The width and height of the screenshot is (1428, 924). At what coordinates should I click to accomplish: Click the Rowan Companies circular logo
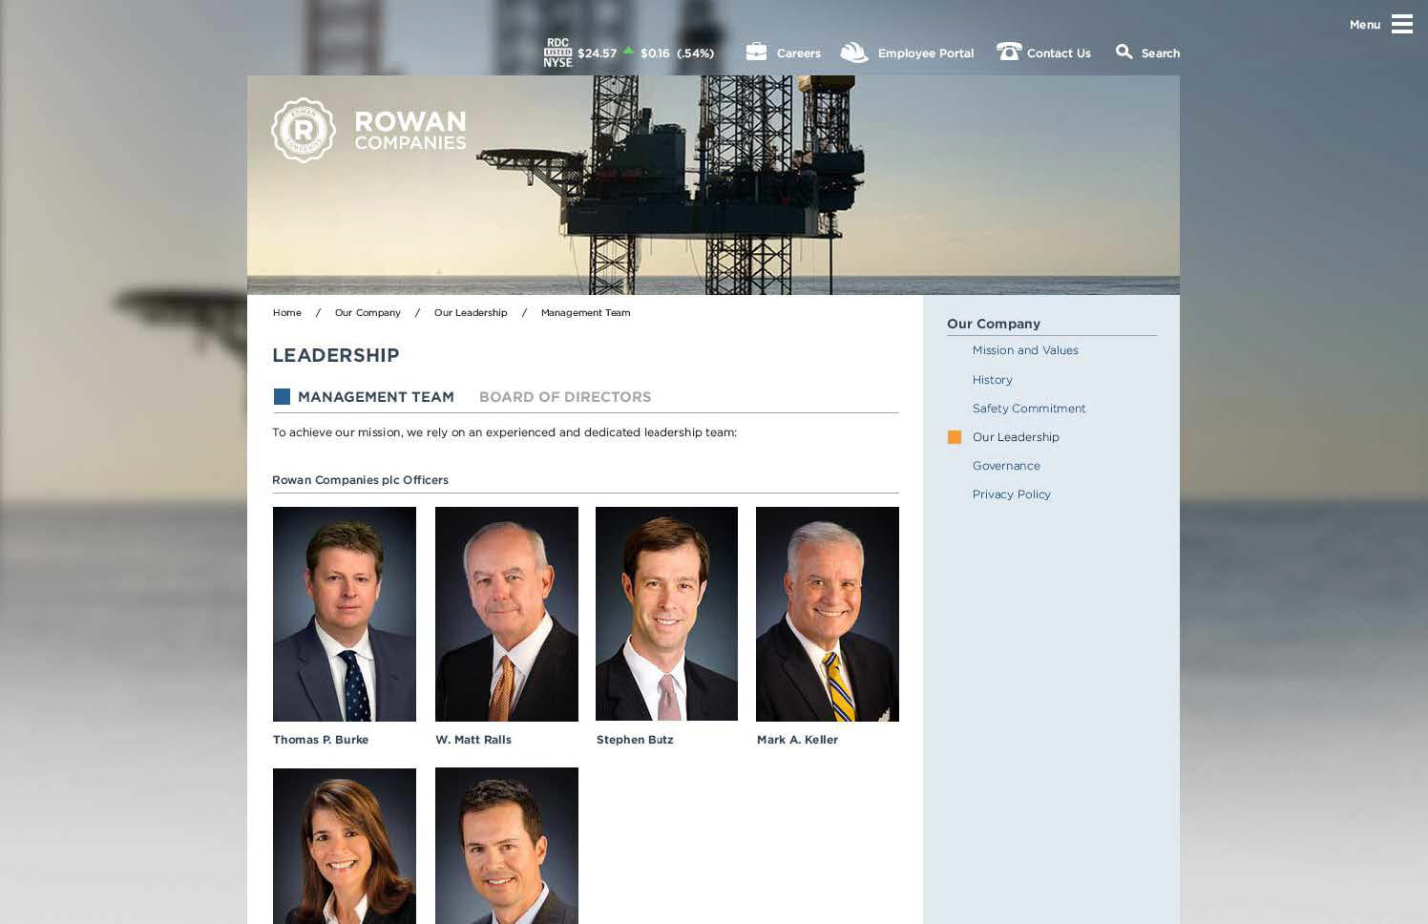(304, 130)
